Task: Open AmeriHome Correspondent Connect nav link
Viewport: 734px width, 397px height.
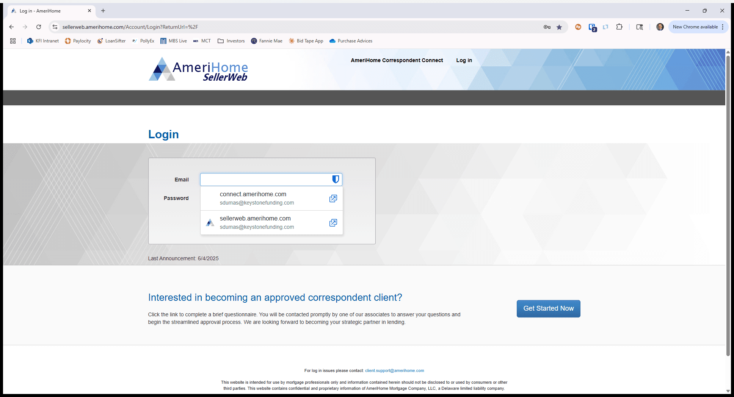Action: pos(397,60)
